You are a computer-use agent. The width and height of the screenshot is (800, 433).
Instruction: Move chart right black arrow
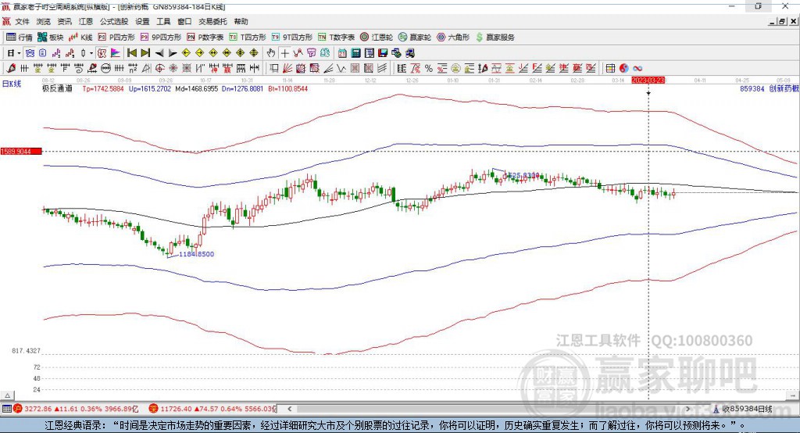click(x=173, y=53)
